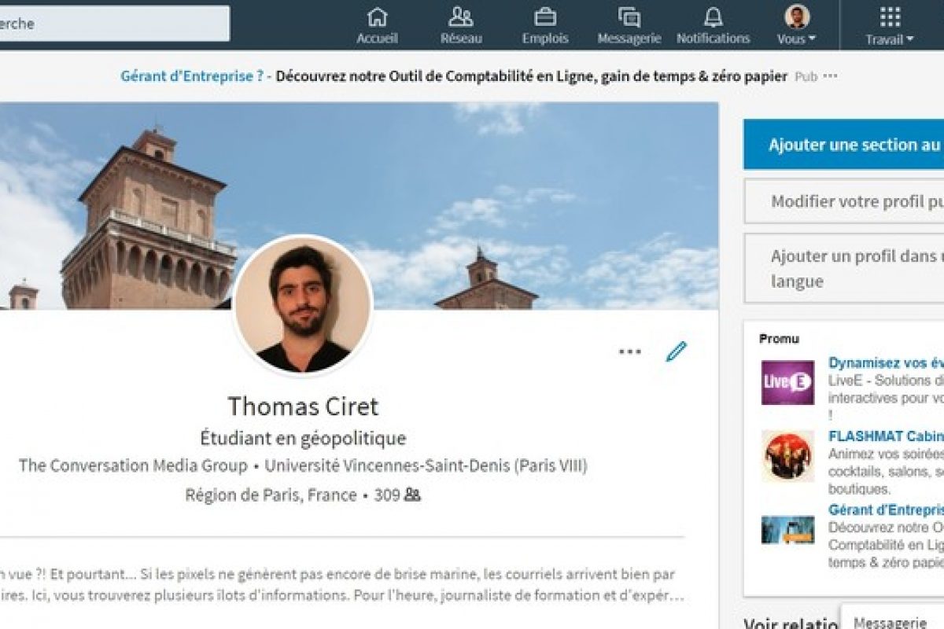Screen dimensions: 944x629
Task: Click the Thomas Ciret profile photo
Action: [x=303, y=304]
